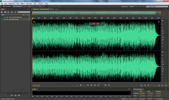The width and height of the screenshot is (169, 100).
Task: Stop playback in the transport
Action: [77, 85]
